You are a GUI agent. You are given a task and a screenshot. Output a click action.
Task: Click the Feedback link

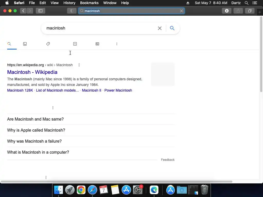[x=168, y=160]
